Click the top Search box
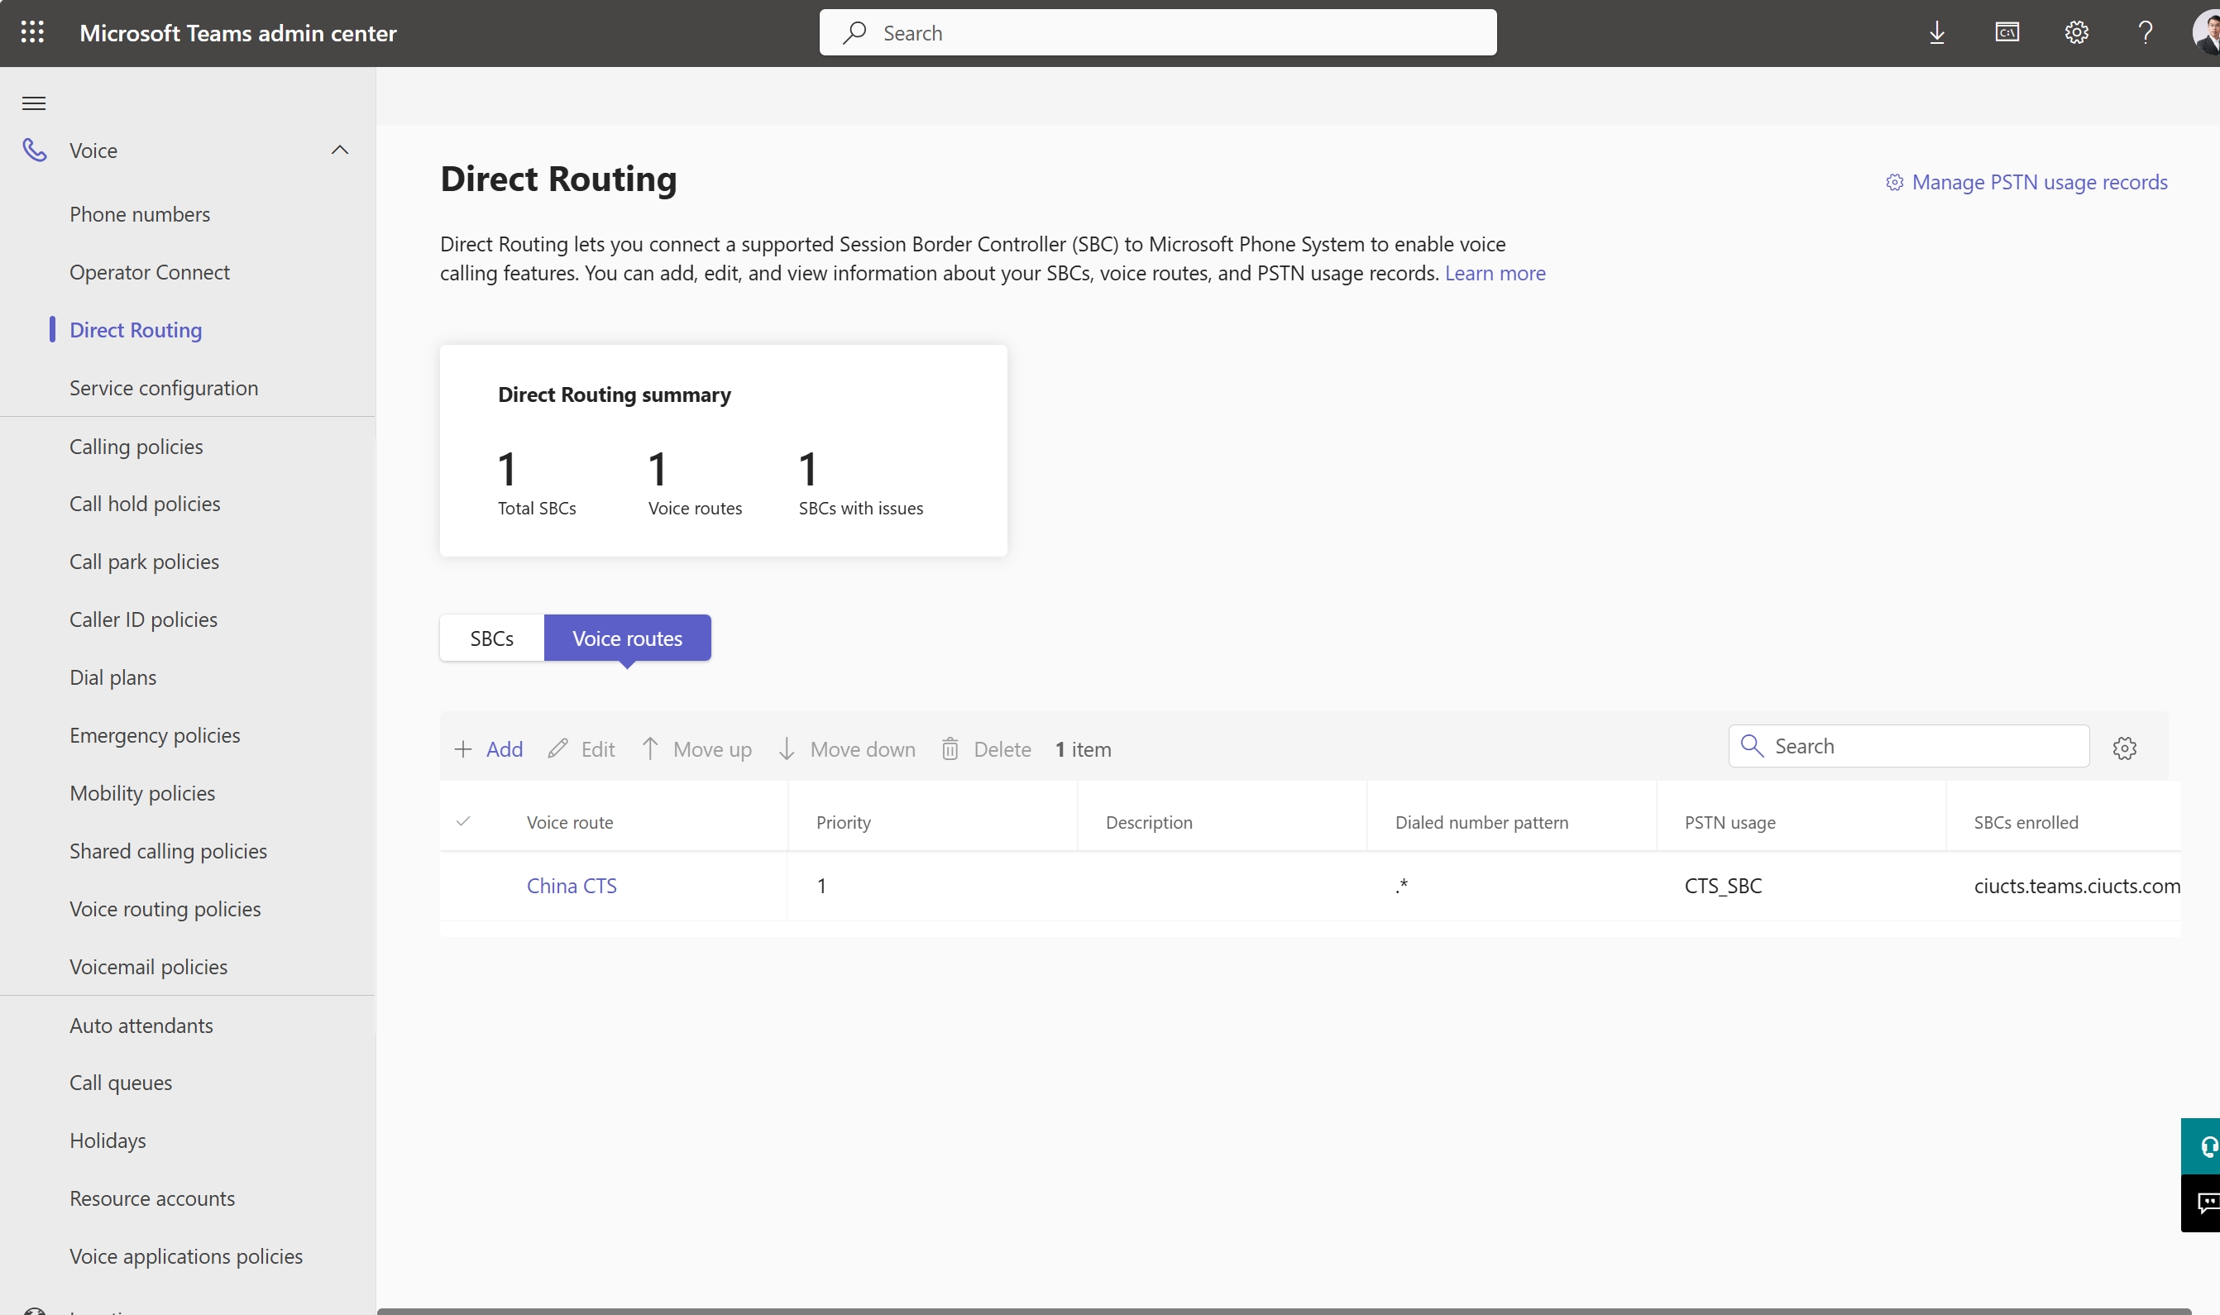The height and width of the screenshot is (1315, 2220). [x=1157, y=33]
